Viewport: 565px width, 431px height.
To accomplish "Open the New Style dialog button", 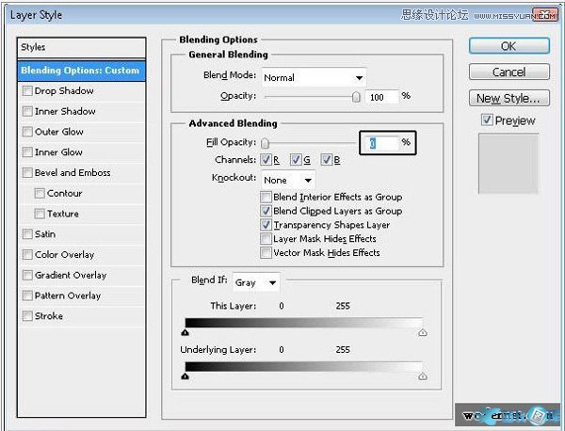I will (x=508, y=98).
